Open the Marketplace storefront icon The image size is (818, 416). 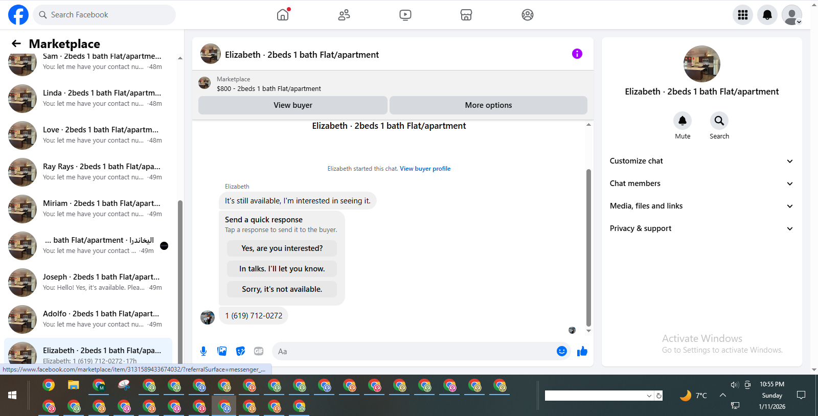click(x=466, y=15)
